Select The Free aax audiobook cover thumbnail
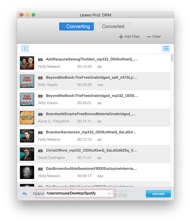Screen dimensions: 191x223 coord(27,81)
